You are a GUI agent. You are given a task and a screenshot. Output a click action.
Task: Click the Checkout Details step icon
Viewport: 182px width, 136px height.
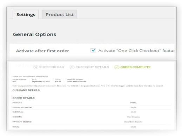(x=72, y=67)
